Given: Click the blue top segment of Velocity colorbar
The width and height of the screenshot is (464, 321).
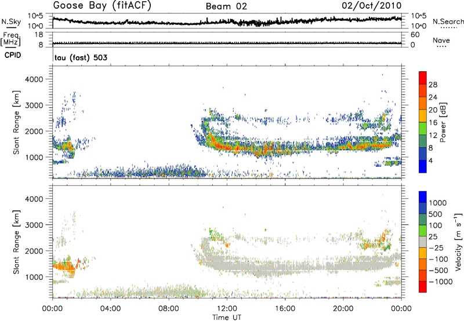Looking at the screenshot, I should [423, 197].
